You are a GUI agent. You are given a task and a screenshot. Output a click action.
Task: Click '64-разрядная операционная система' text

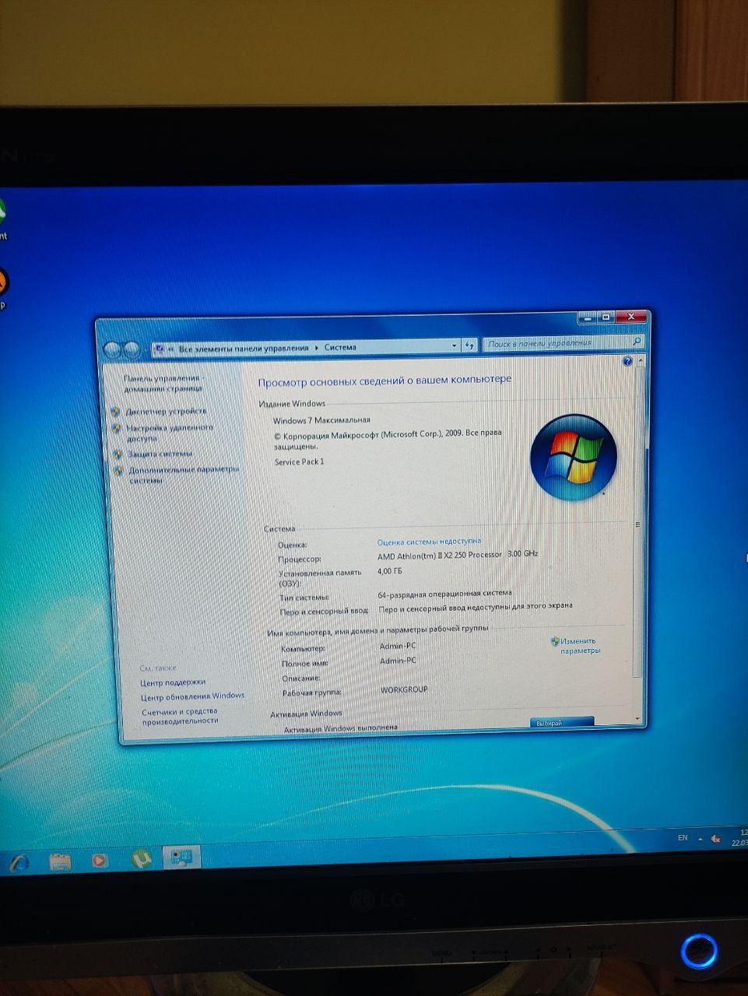(444, 594)
